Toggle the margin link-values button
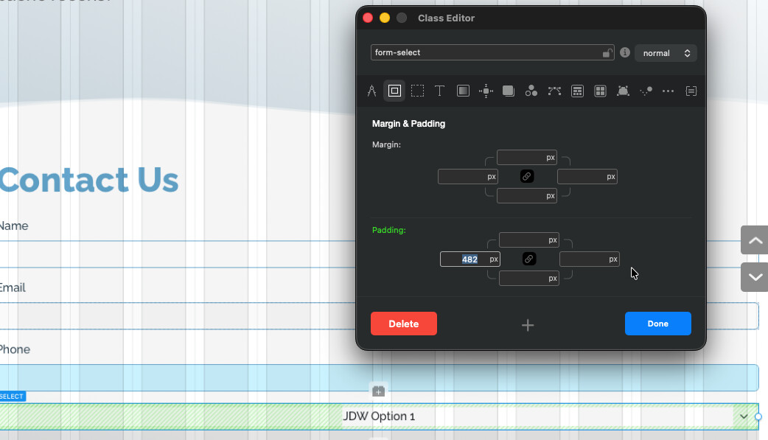 coord(527,177)
